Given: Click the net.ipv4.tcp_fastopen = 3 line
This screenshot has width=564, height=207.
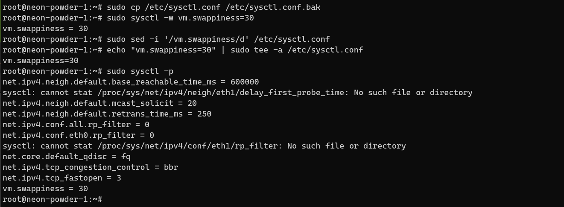Looking at the screenshot, I should point(61,178).
